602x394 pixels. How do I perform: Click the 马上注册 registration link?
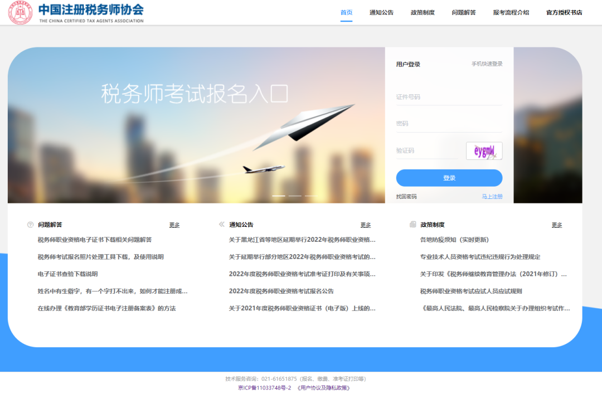(491, 196)
